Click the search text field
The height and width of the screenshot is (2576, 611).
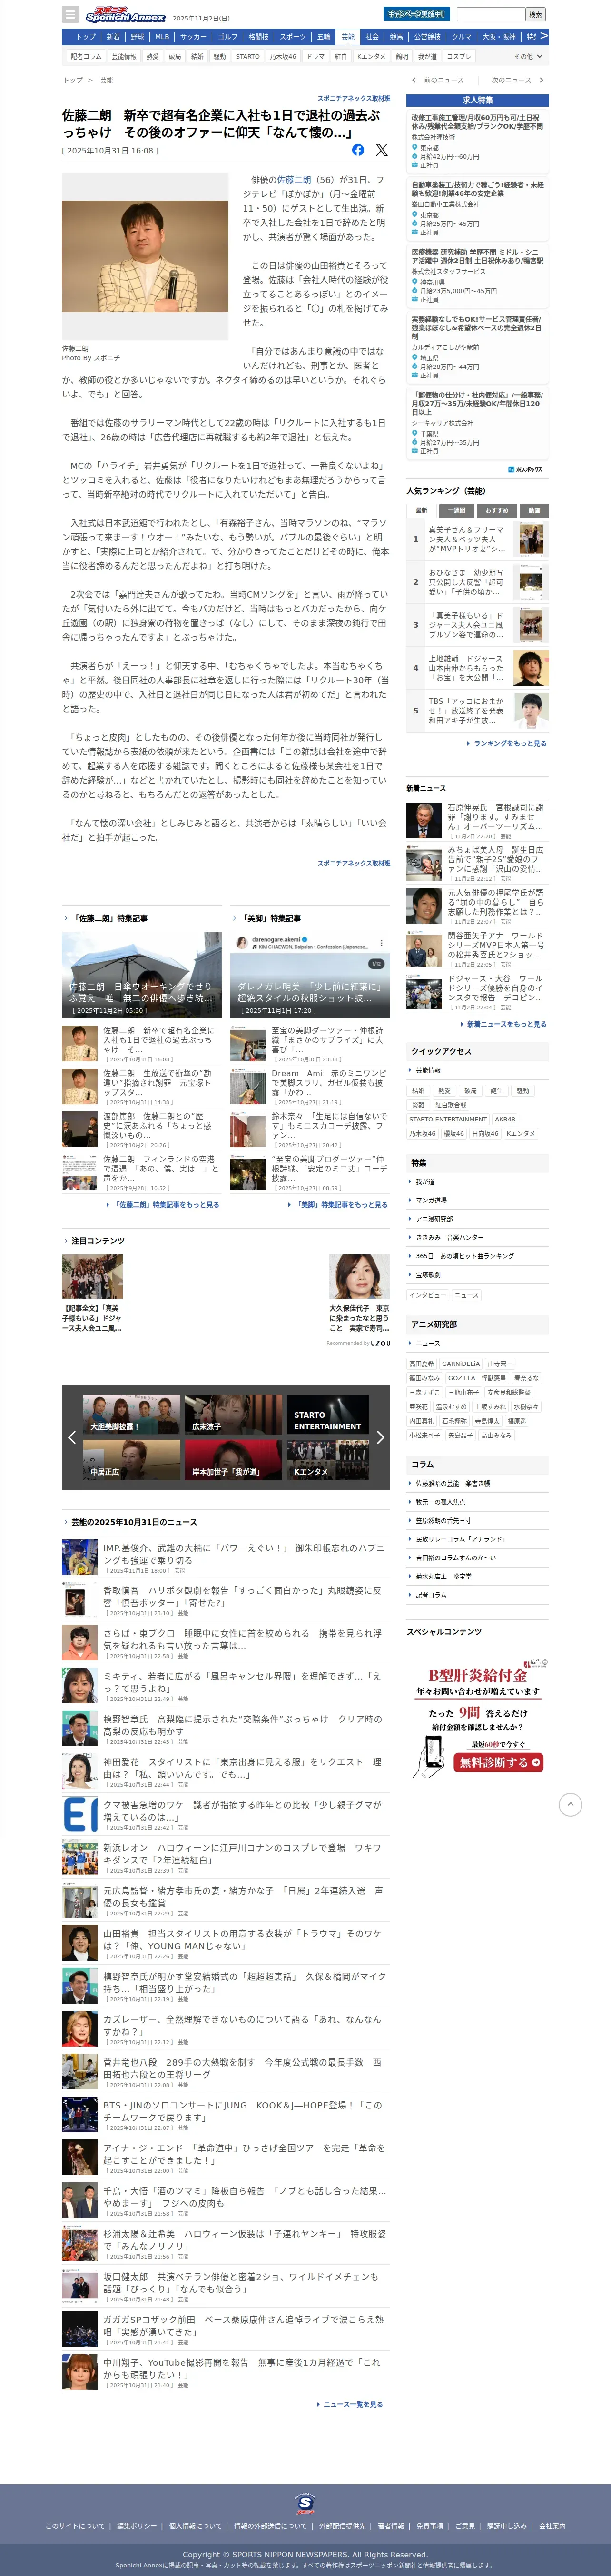click(490, 14)
